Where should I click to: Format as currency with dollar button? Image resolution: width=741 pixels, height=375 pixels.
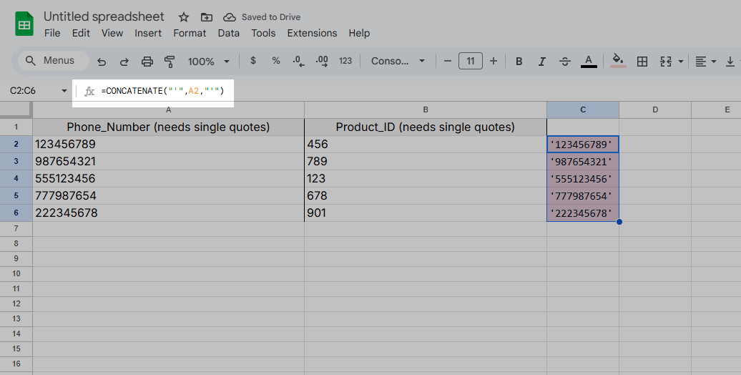(x=253, y=62)
